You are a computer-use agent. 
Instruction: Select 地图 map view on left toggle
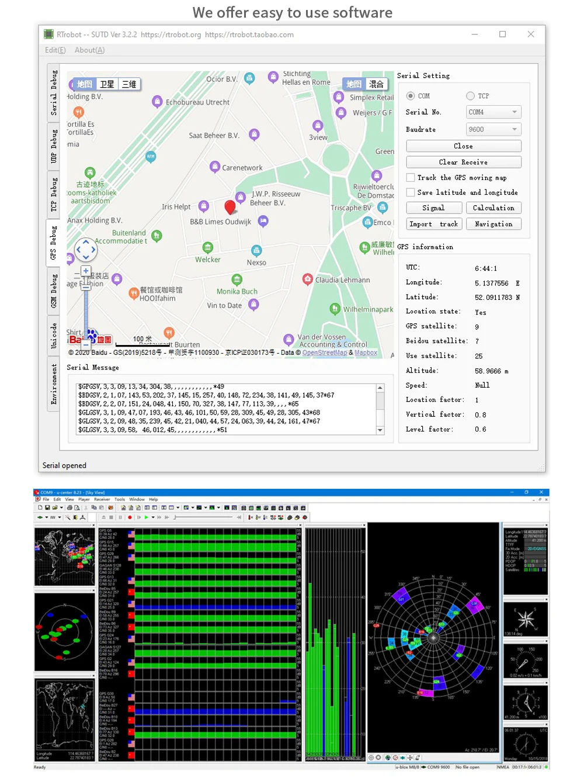pyautogui.click(x=84, y=84)
